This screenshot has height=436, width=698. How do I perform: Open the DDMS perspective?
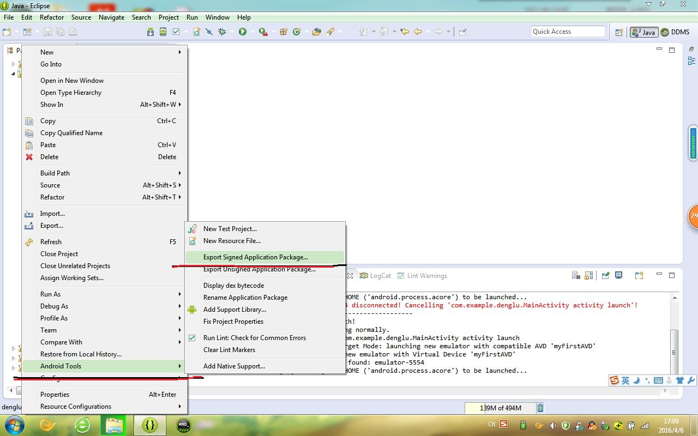point(675,32)
